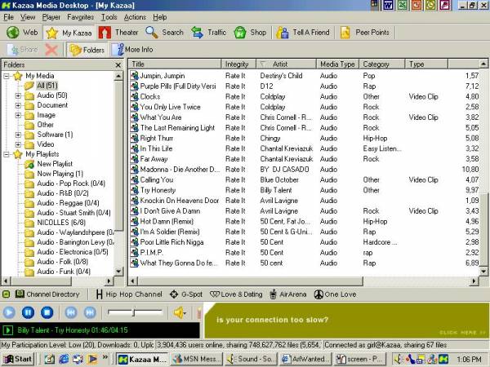Collapse the My Media tree node
Viewport: 490px width, 367px height.
pyautogui.click(x=7, y=76)
